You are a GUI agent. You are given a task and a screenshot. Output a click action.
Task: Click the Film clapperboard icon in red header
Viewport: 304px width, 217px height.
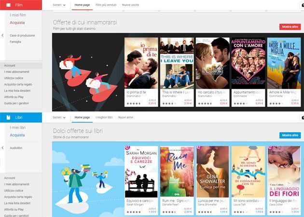pyautogui.click(x=8, y=5)
